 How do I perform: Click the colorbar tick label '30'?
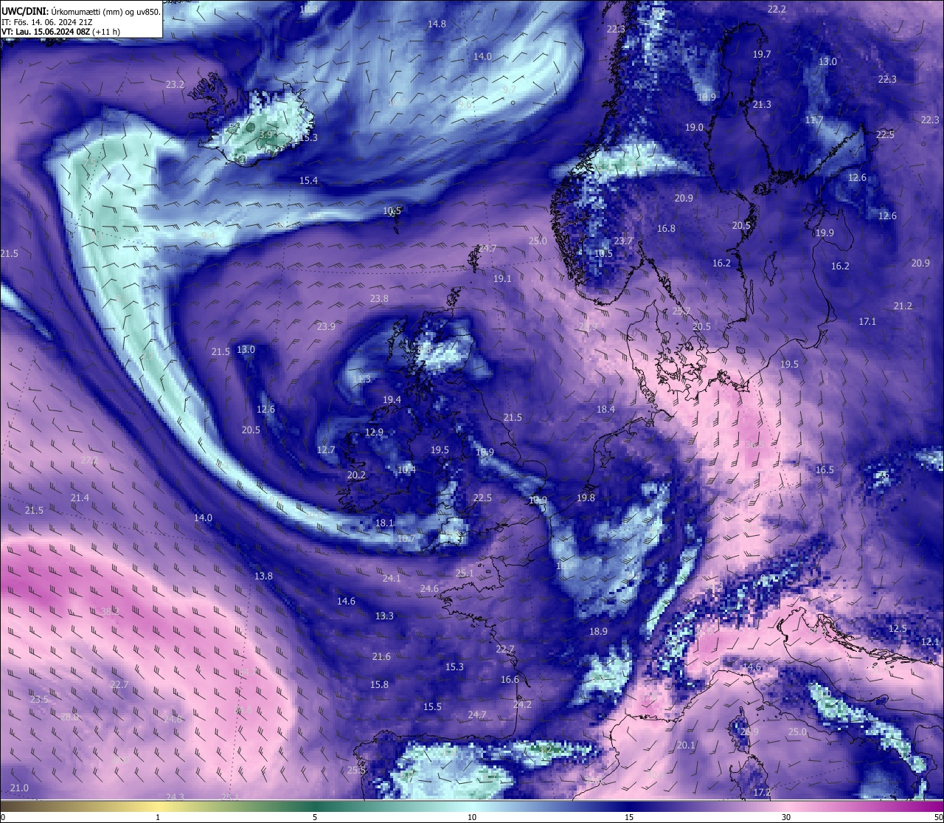[x=786, y=817]
